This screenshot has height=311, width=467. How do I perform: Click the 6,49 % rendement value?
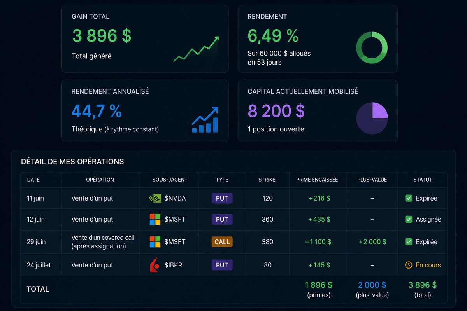click(273, 36)
